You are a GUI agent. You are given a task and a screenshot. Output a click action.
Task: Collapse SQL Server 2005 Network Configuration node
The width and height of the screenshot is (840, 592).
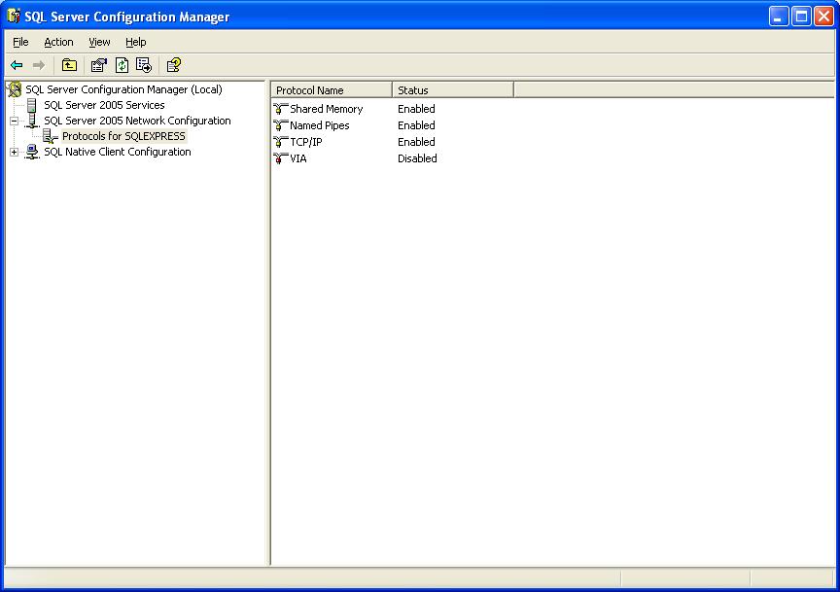click(15, 121)
